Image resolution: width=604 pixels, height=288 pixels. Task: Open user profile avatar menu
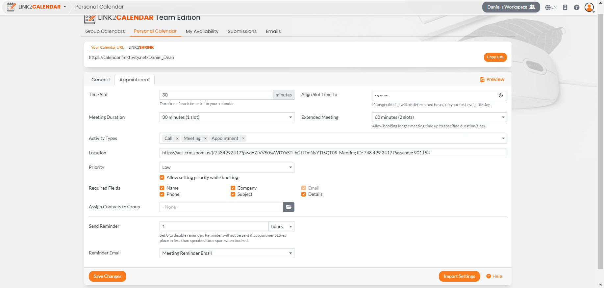pyautogui.click(x=589, y=7)
